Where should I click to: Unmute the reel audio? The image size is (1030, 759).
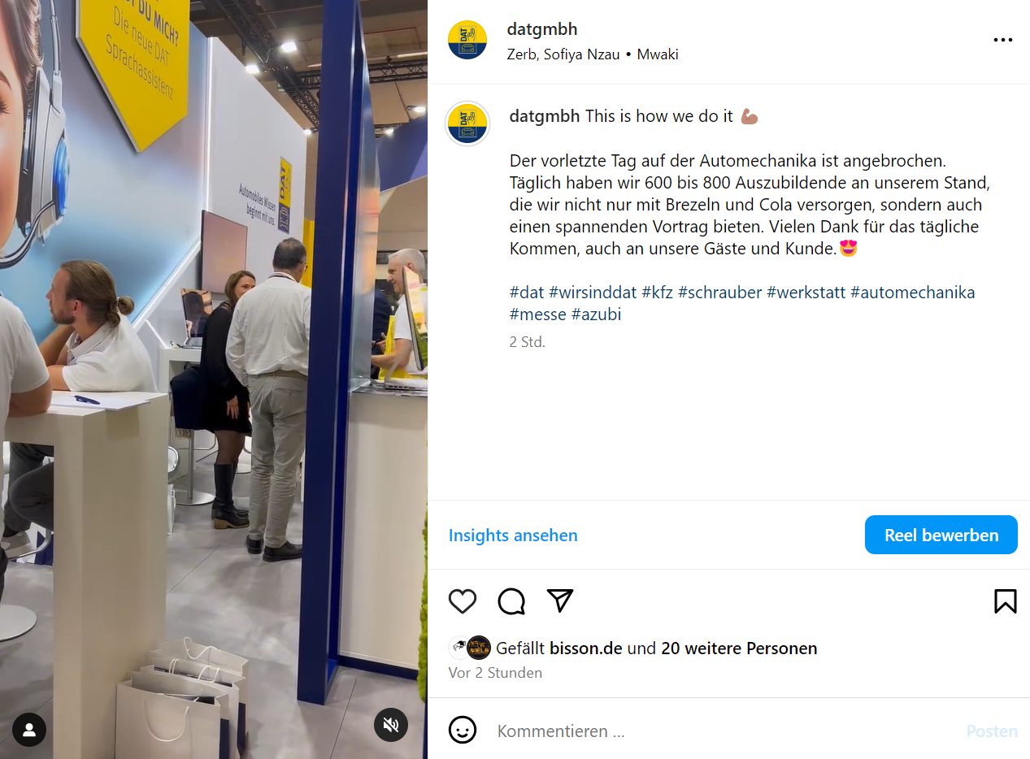(x=391, y=725)
